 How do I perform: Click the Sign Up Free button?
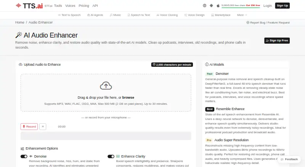277,41
